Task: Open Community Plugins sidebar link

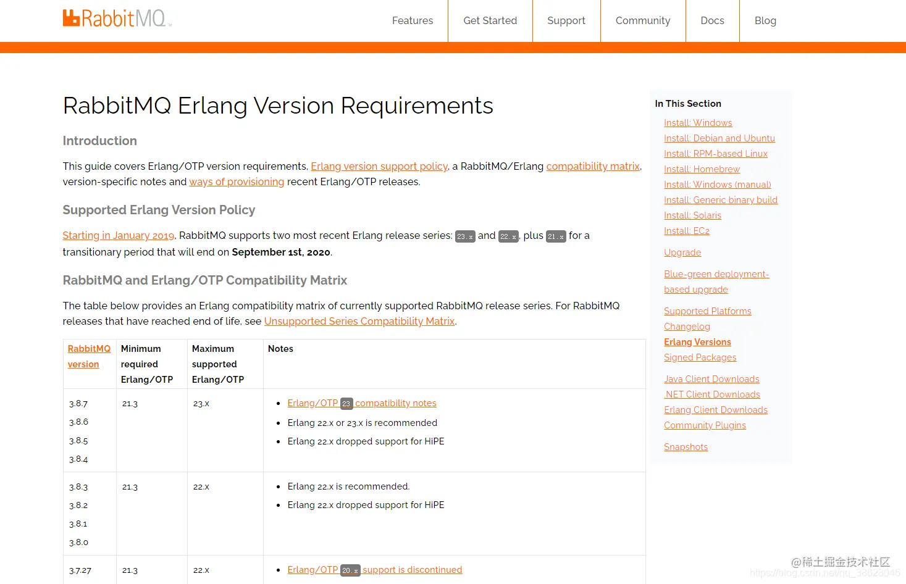Action: coord(705,425)
